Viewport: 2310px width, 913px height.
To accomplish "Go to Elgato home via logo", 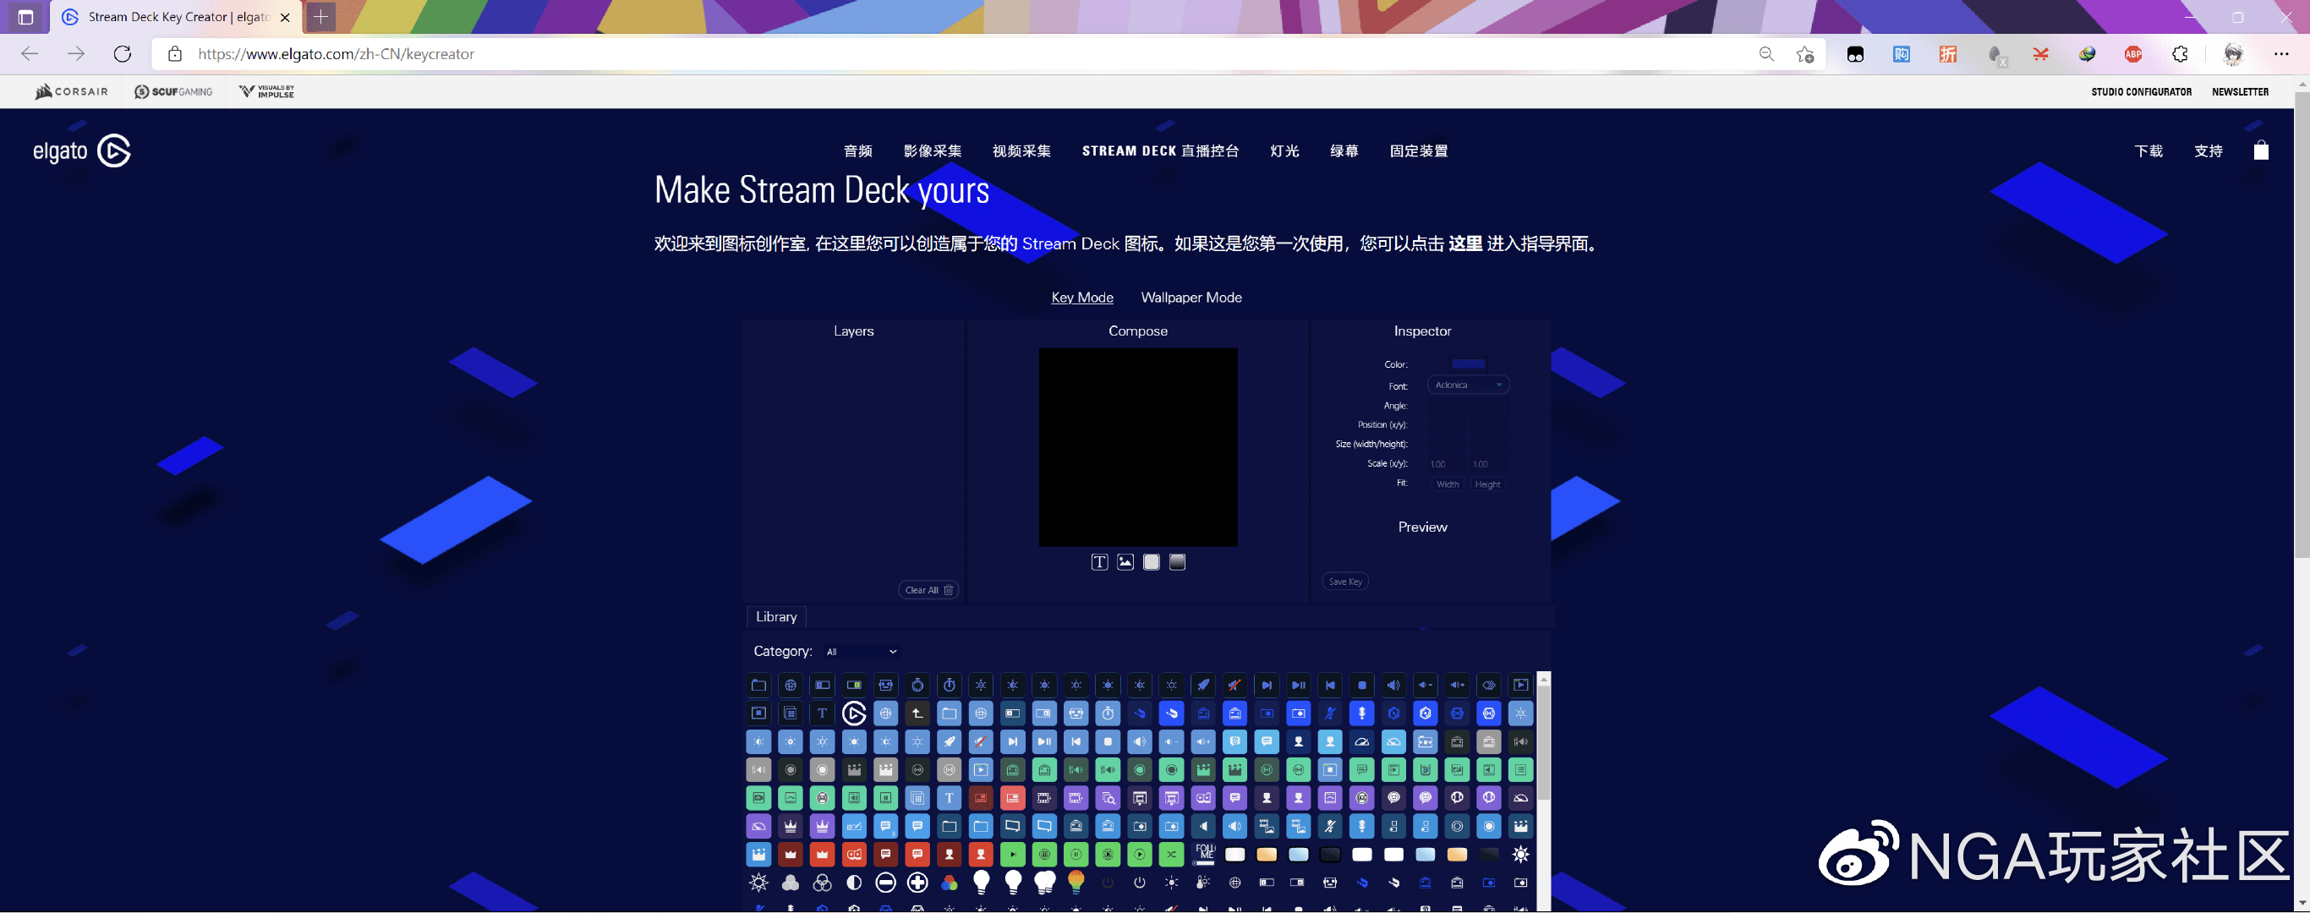I will (82, 150).
